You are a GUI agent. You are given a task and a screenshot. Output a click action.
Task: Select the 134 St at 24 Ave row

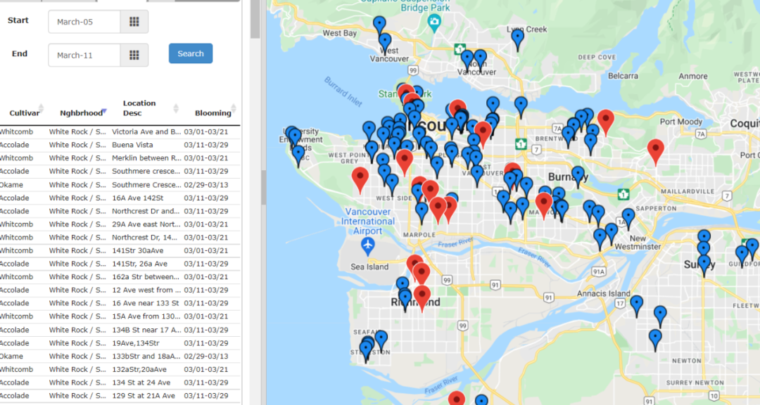tap(120, 382)
